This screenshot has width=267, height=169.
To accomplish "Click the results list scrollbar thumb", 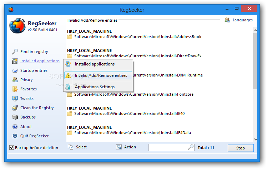I will (x=255, y=61).
